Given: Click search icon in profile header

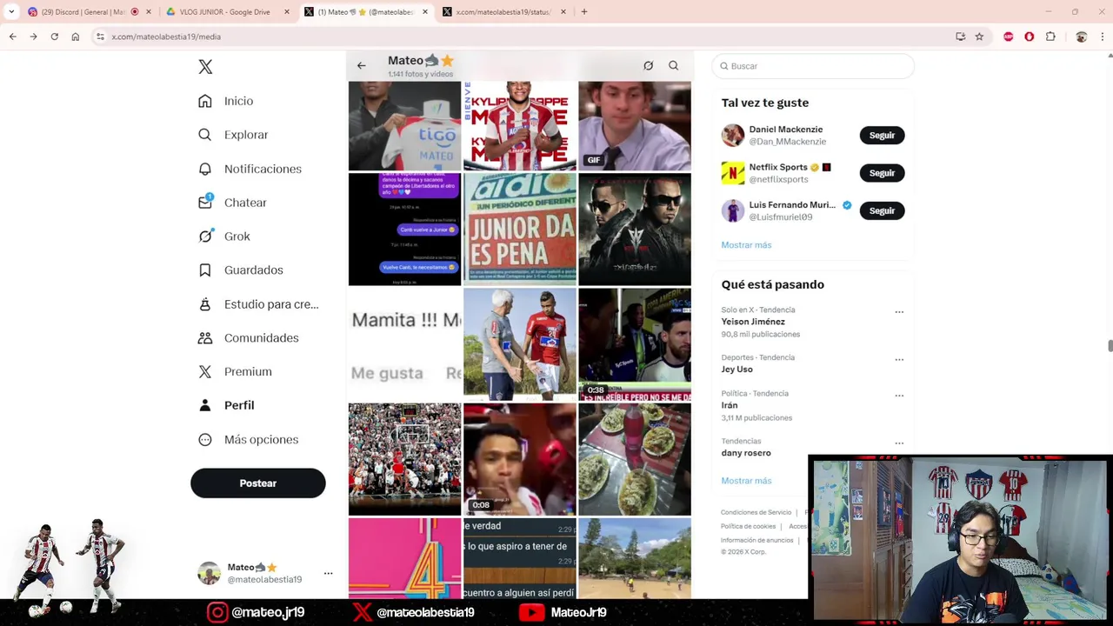Looking at the screenshot, I should click(673, 65).
